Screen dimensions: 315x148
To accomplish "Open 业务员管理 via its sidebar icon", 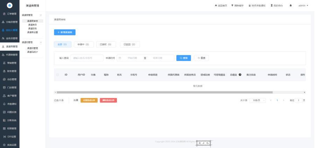I will coord(3,38).
